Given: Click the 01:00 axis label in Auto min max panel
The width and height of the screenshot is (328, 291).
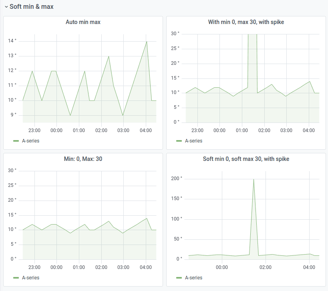Looking at the screenshot, I should 79,130.
